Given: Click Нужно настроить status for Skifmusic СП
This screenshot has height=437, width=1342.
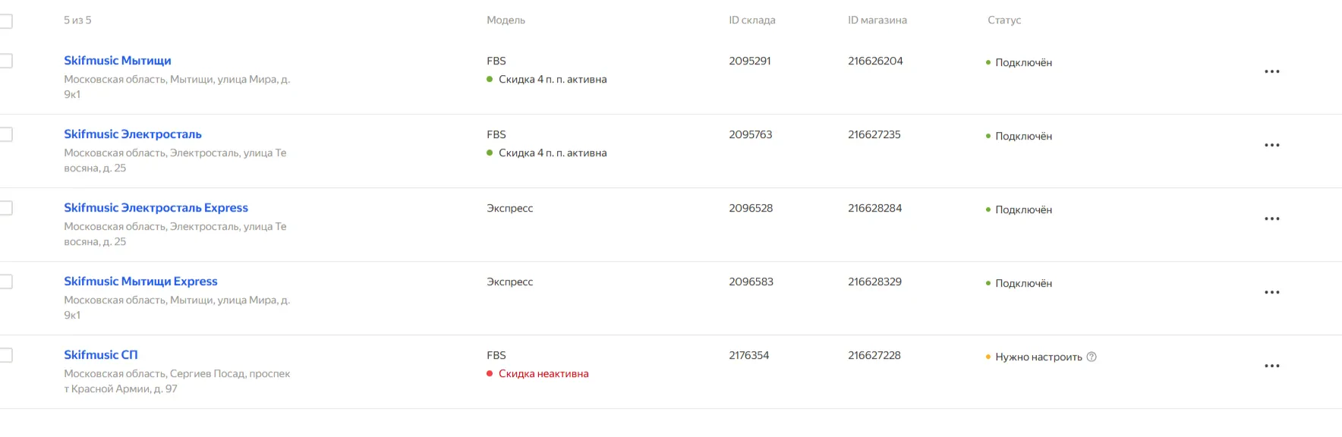Looking at the screenshot, I should click(1038, 357).
